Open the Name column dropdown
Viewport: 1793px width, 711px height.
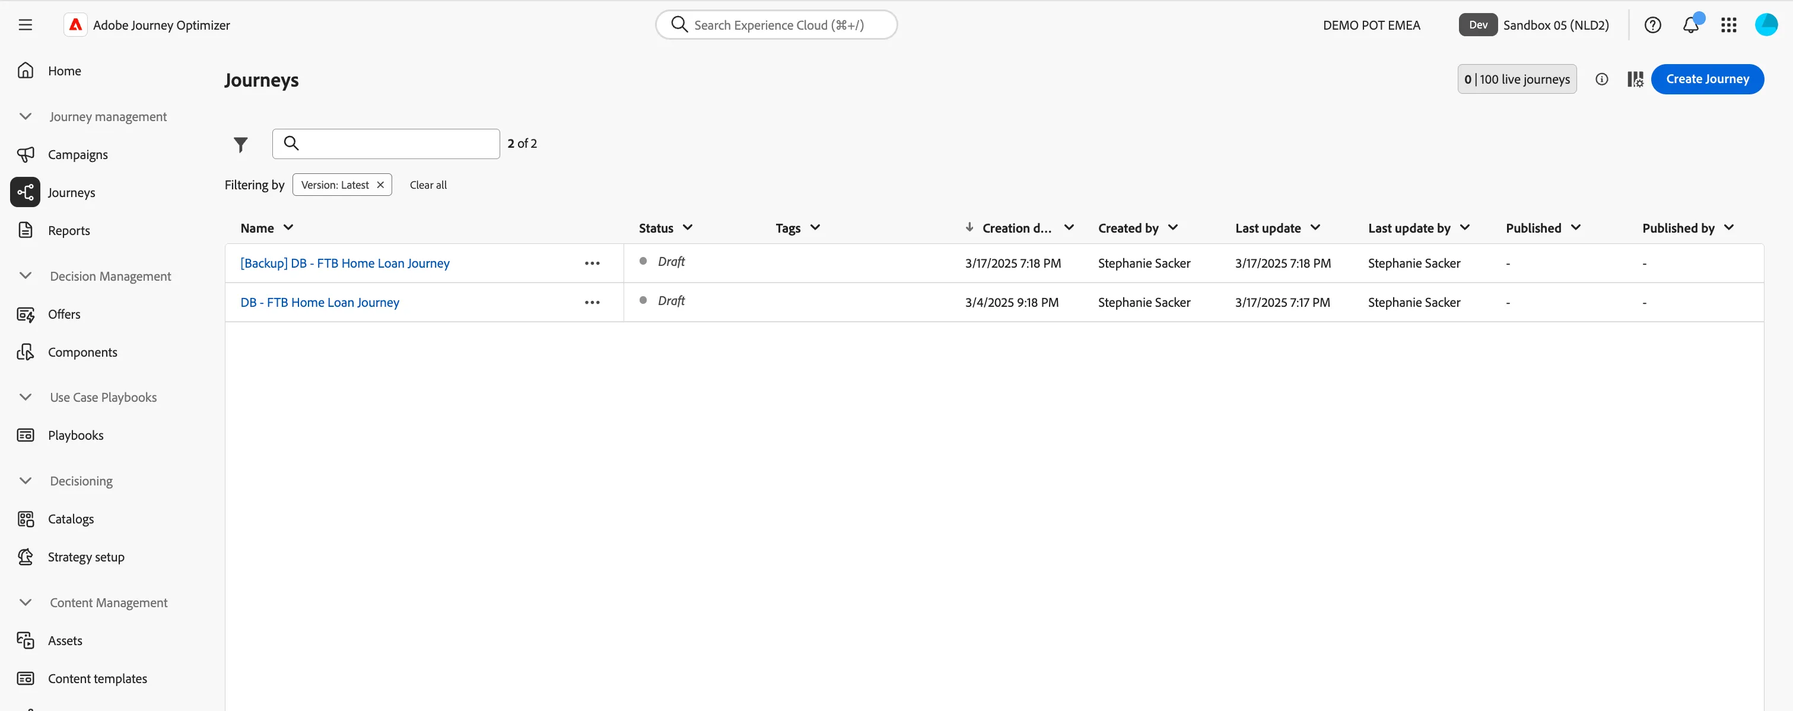pos(288,228)
